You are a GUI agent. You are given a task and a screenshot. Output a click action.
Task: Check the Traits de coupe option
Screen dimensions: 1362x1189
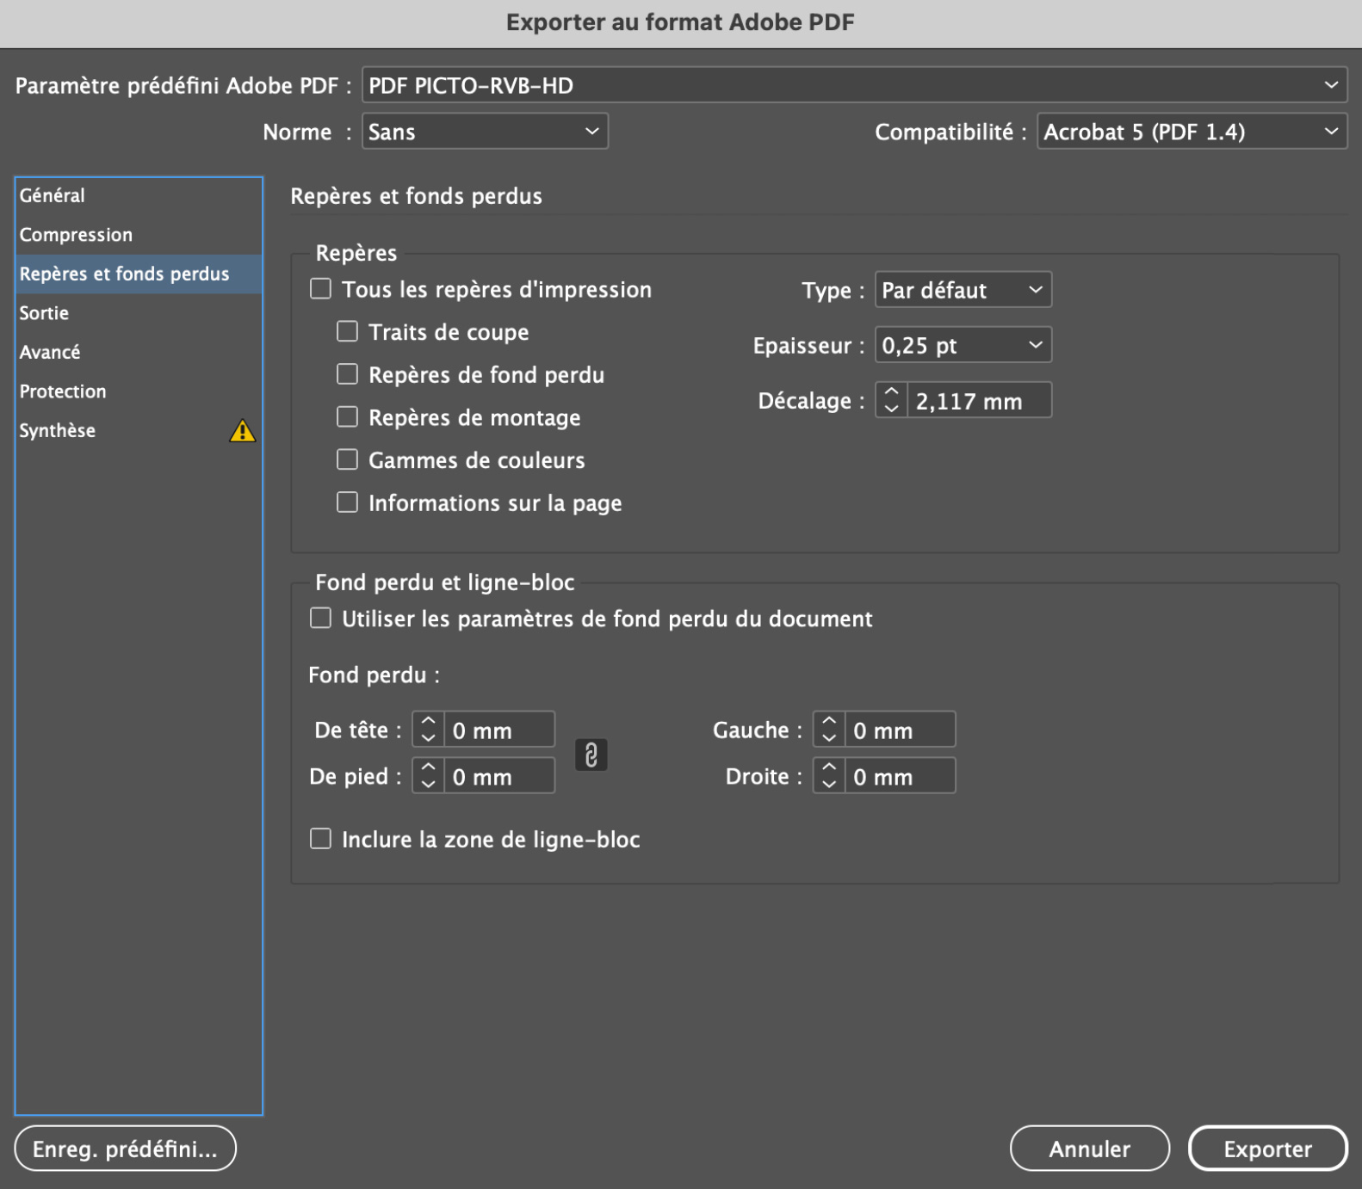coord(347,331)
